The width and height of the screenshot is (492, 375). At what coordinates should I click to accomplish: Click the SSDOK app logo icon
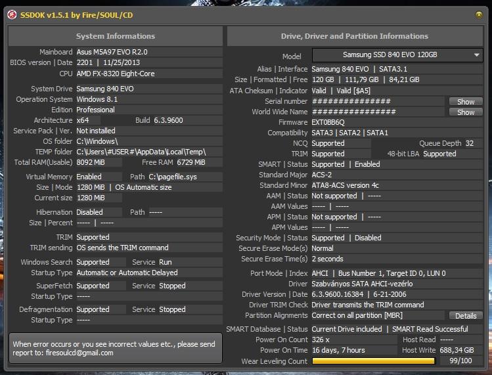[12, 14]
